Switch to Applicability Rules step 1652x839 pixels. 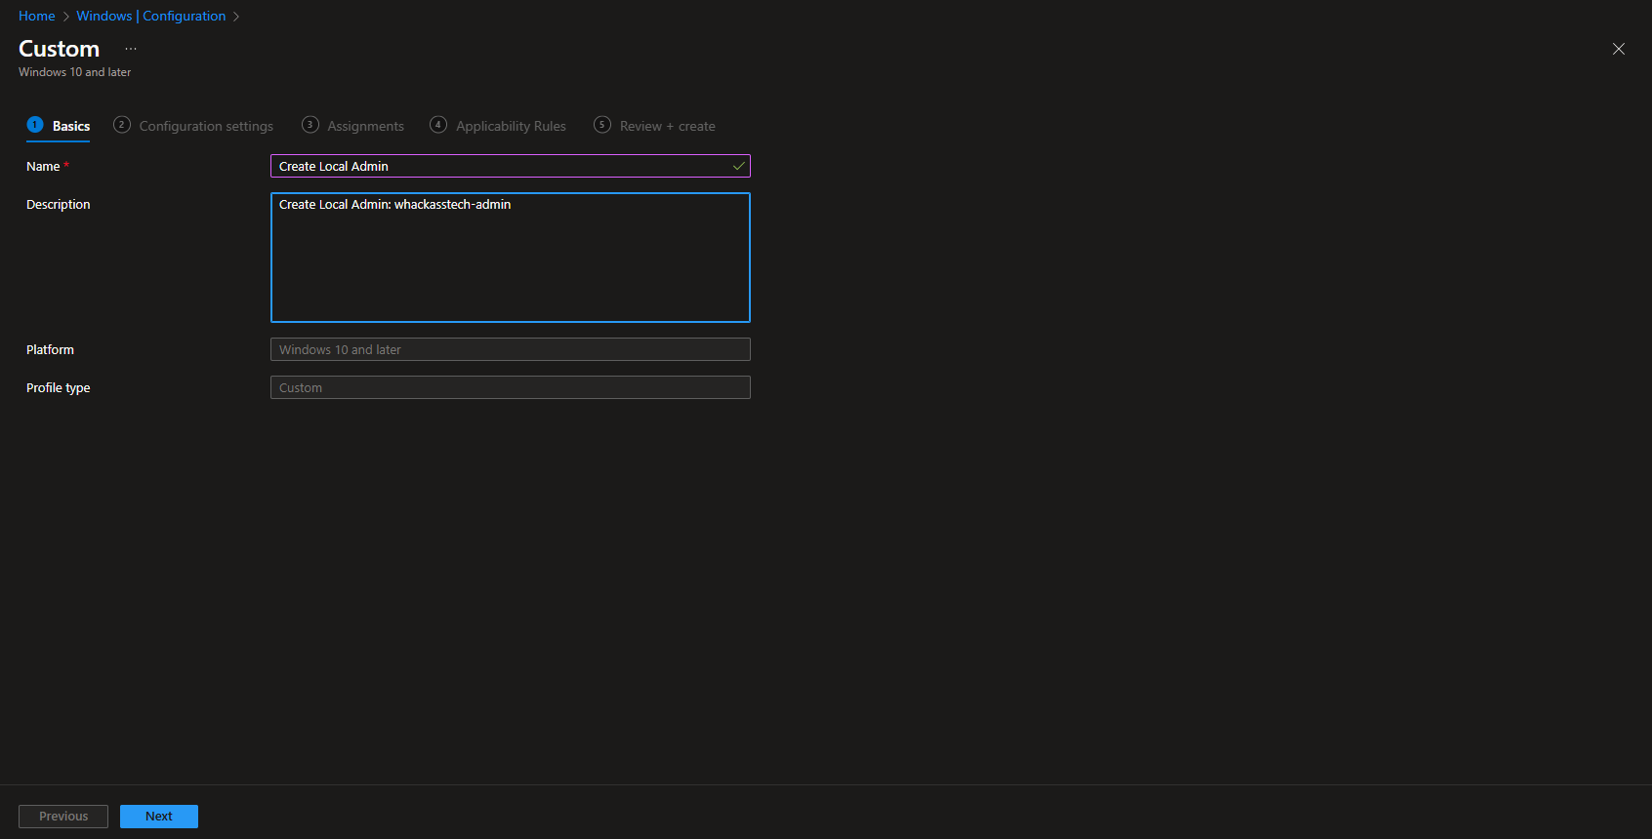pyautogui.click(x=498, y=126)
